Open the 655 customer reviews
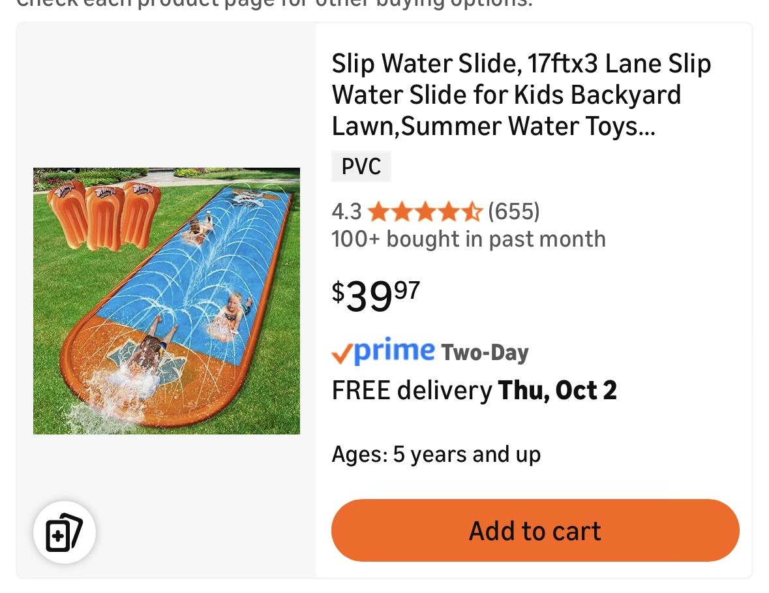 coord(513,211)
